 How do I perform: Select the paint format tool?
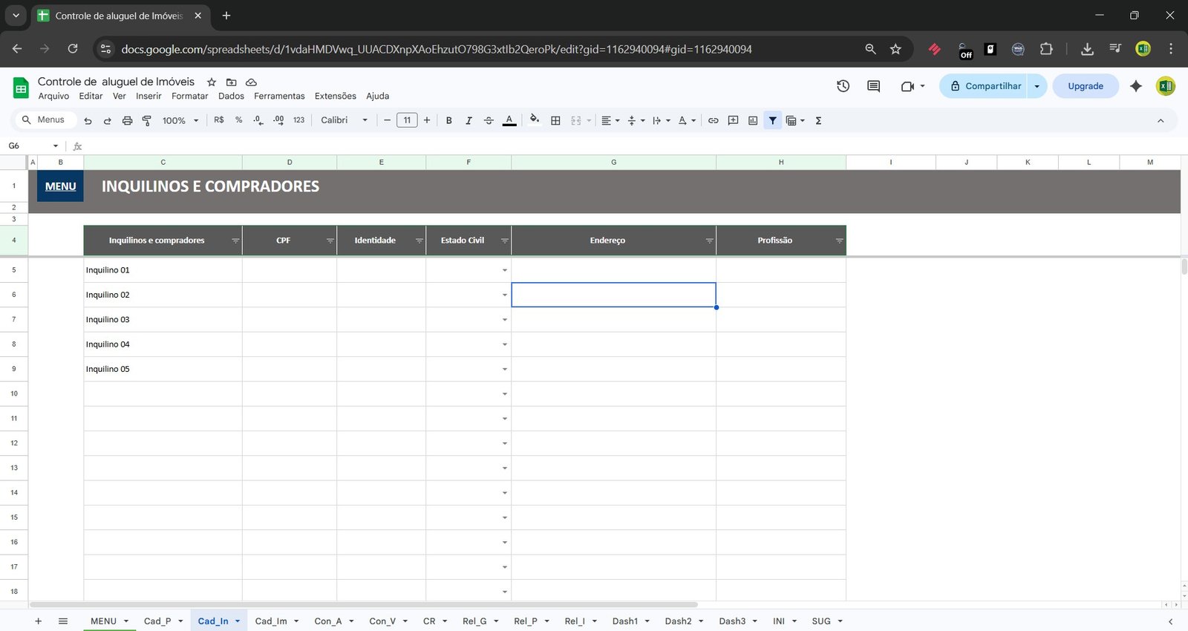coord(147,120)
